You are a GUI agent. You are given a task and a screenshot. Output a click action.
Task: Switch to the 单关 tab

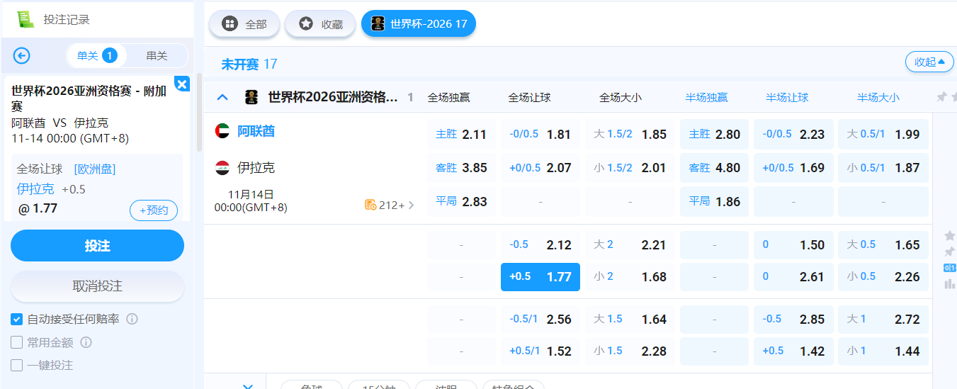(96, 55)
